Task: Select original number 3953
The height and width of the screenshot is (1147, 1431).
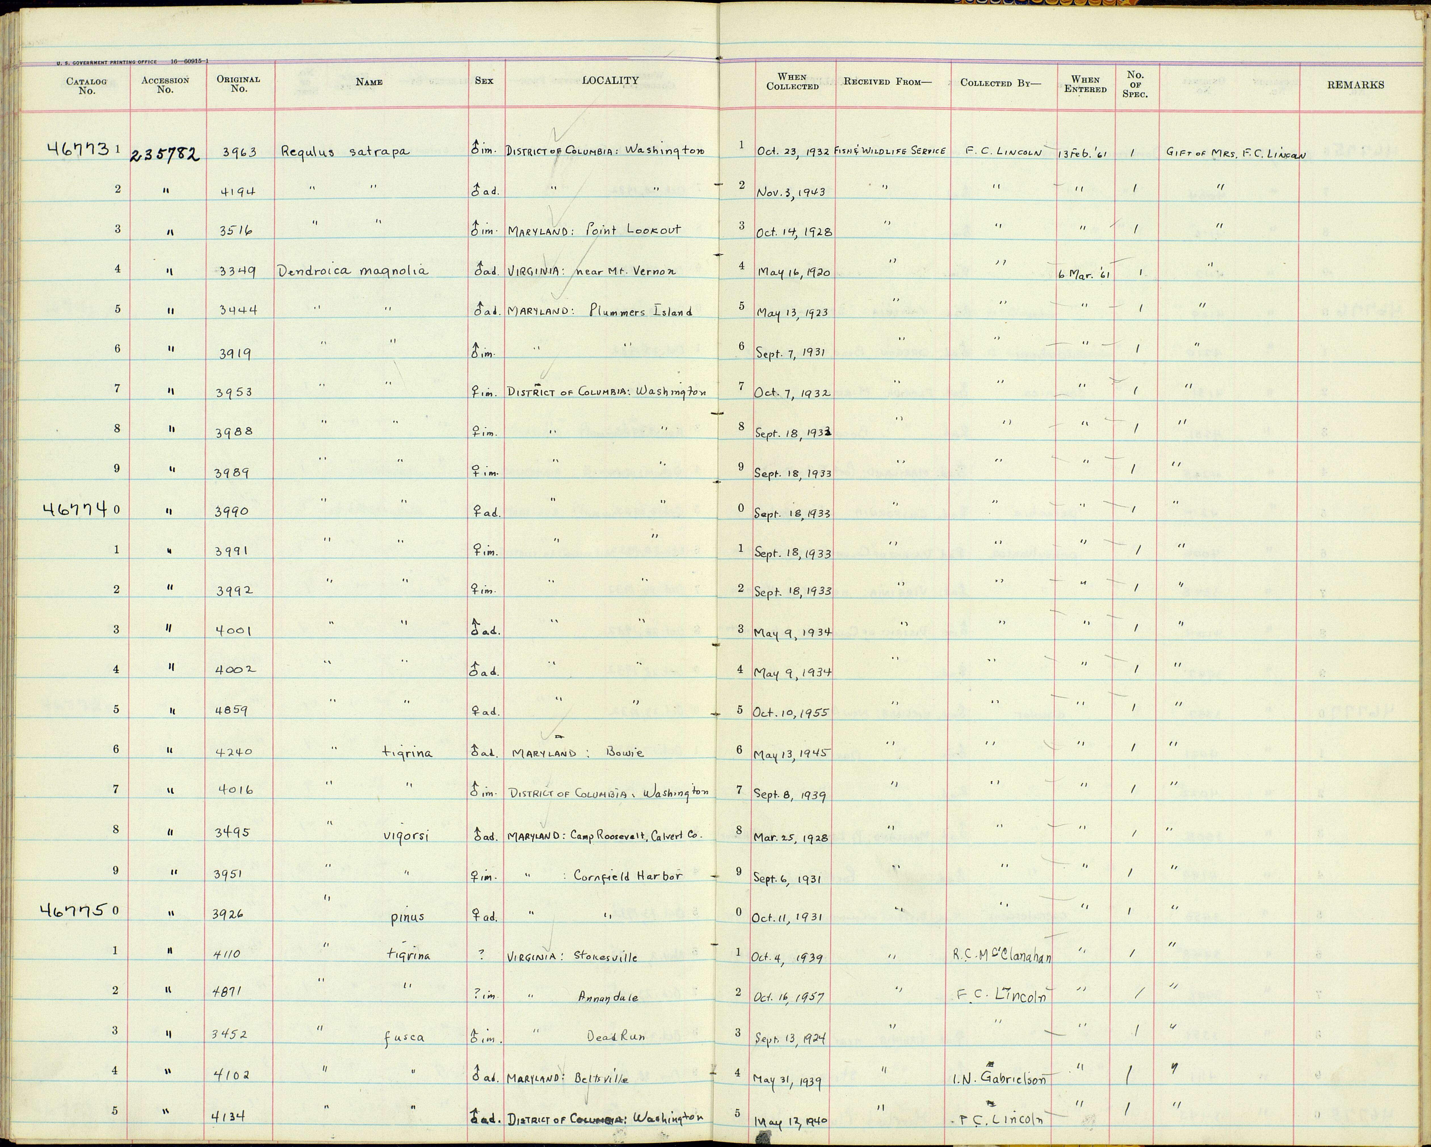Action: (234, 393)
